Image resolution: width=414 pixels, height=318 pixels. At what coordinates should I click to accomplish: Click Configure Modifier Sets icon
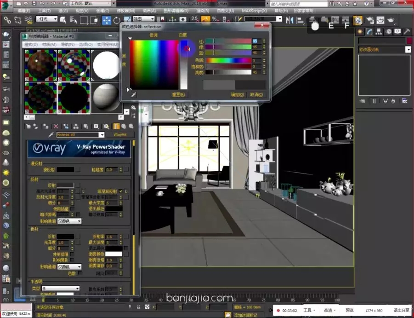[x=404, y=101]
